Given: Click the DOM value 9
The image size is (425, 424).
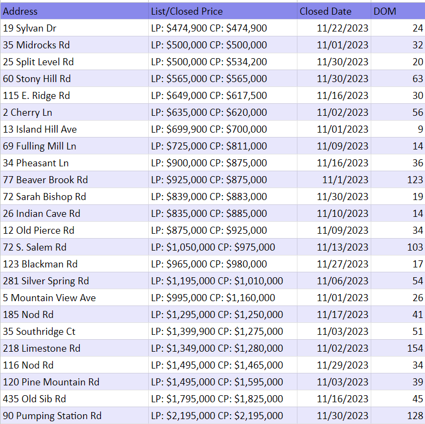Looking at the screenshot, I should pyautogui.click(x=420, y=129).
